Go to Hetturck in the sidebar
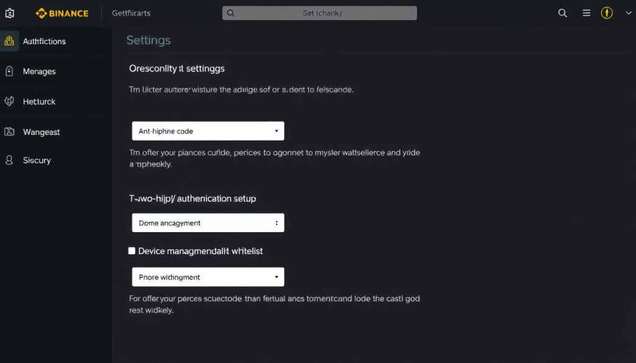The width and height of the screenshot is (636, 363). coord(56,101)
